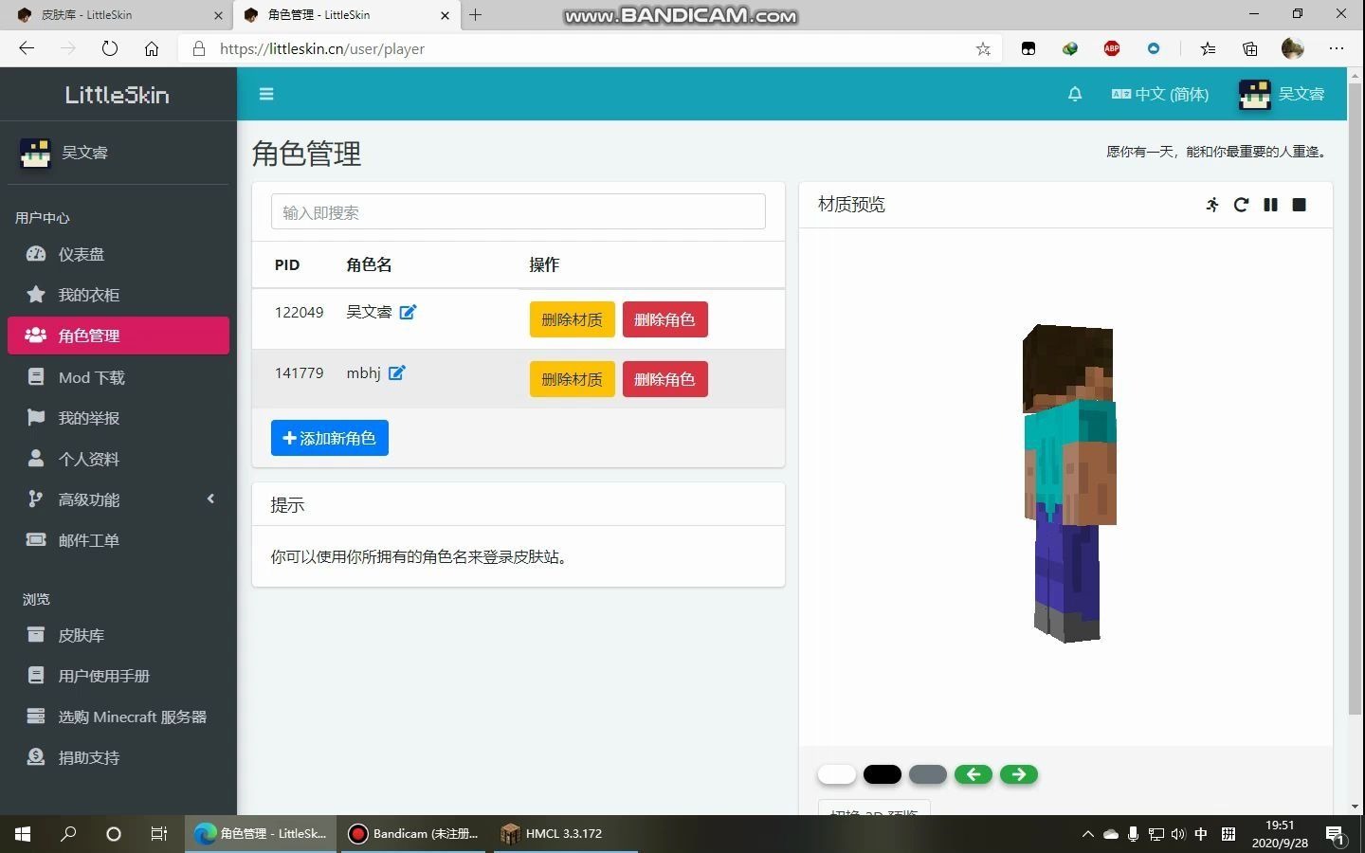Delete texture for character 吴文睿
Image resolution: width=1365 pixels, height=853 pixels.
coord(572,319)
